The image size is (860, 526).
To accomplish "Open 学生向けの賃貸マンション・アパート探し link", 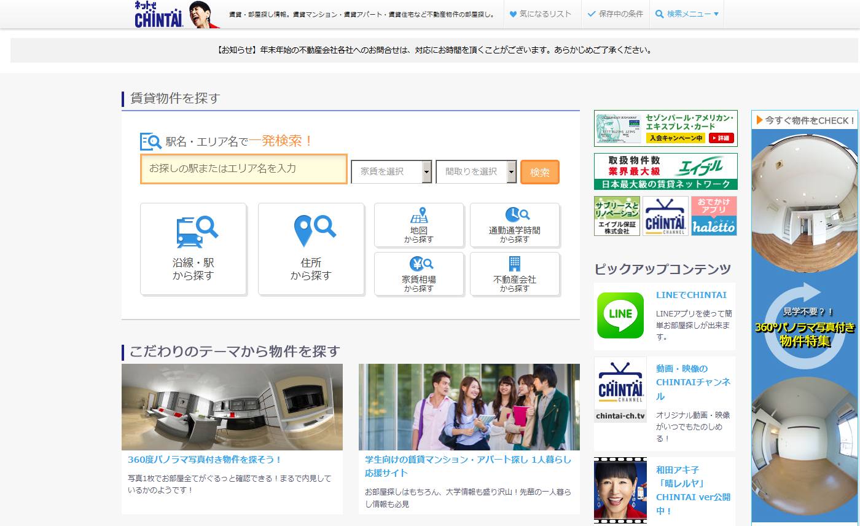I will point(468,466).
